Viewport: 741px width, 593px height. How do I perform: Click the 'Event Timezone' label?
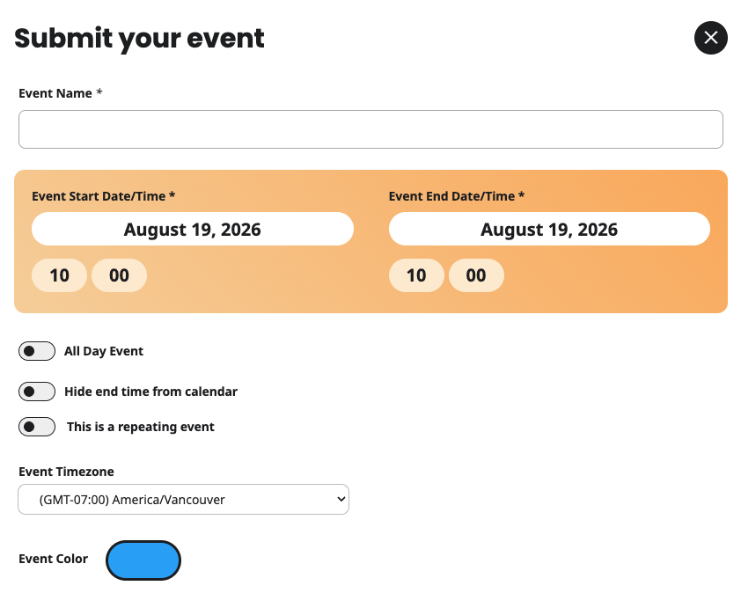66,472
